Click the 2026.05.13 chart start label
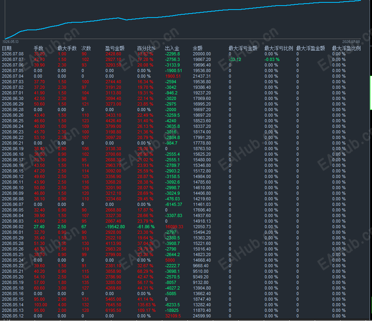The height and width of the screenshot is (321, 372). 10,42
